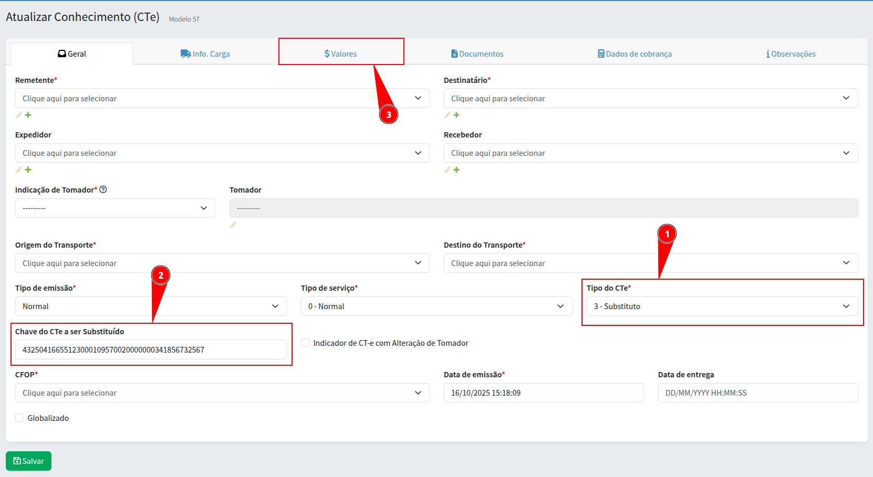Screen dimensions: 873x477
Task: Click the Chave do CTe a ser Substituído field
Action: coord(151,350)
